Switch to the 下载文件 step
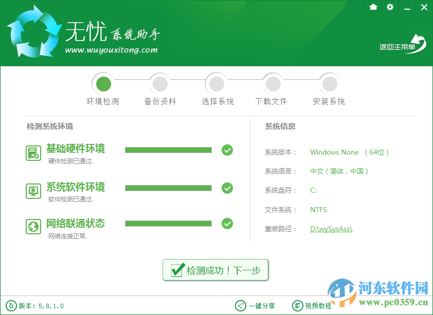This screenshot has height=315, width=433. pos(273,83)
